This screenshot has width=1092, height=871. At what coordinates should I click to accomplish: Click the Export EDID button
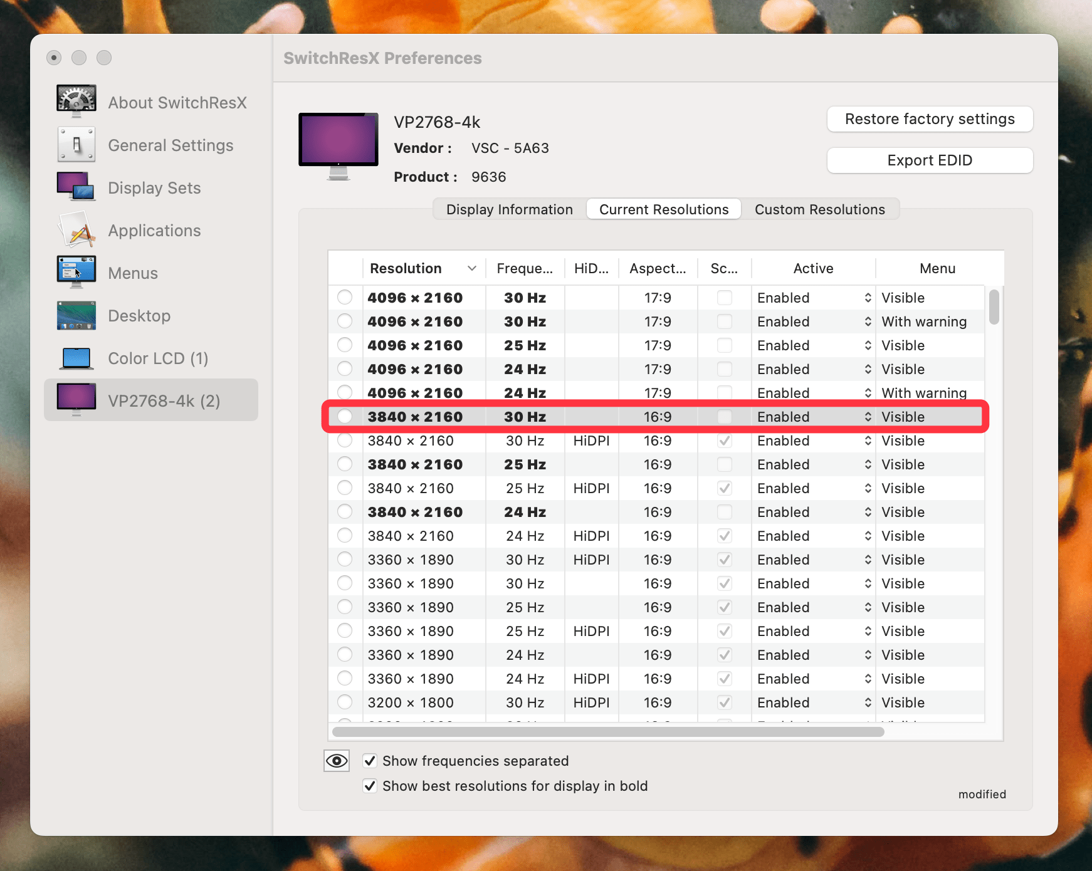(x=930, y=160)
